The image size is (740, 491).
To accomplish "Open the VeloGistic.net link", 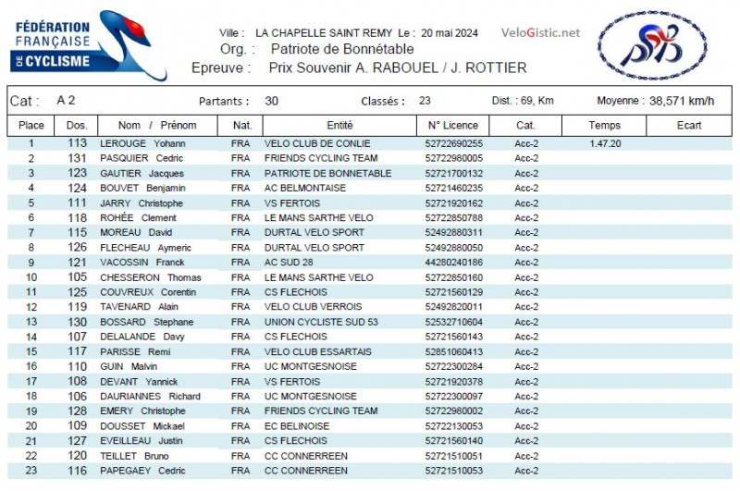I will point(540,32).
